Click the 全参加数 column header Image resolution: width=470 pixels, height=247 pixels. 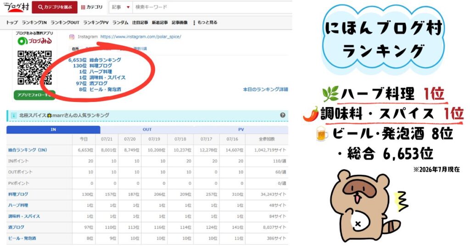[267, 139]
